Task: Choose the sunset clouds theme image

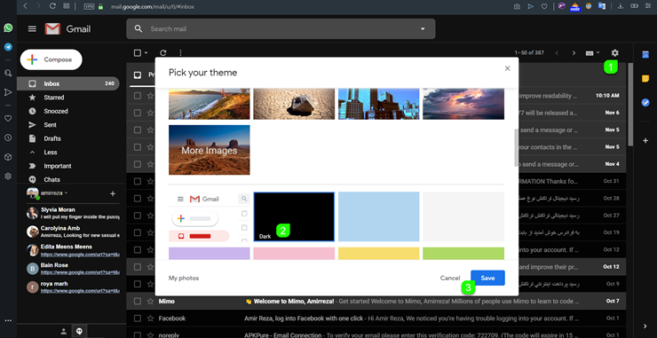Action: pyautogui.click(x=463, y=104)
